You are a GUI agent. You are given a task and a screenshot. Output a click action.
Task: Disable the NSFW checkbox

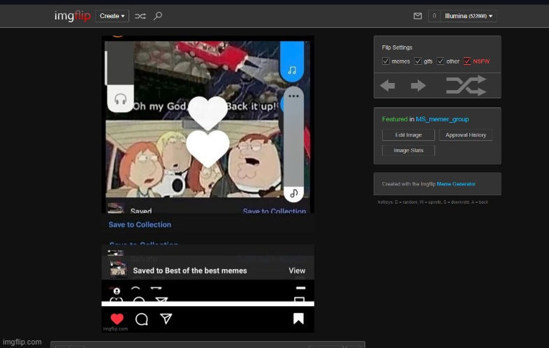pos(467,61)
